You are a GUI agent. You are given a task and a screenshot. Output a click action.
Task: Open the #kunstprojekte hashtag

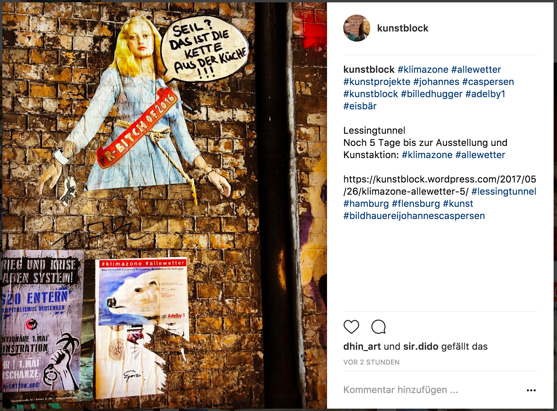(x=377, y=82)
